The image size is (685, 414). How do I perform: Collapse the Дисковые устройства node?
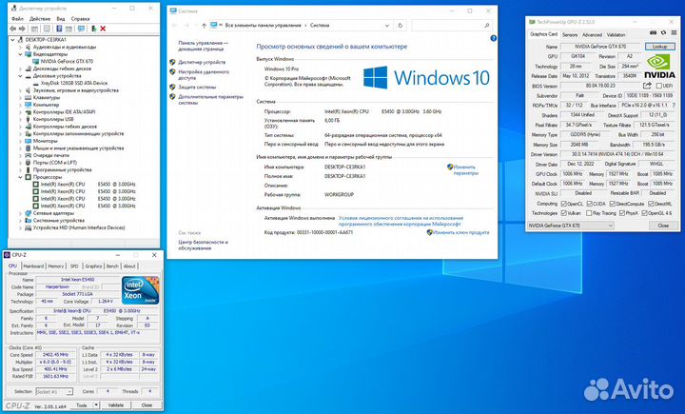pyautogui.click(x=20, y=76)
